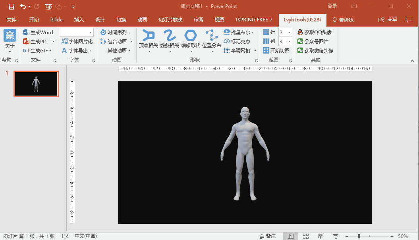Switch to normal view in status bar
Screen dimensions: 419x240
[x=291, y=236]
